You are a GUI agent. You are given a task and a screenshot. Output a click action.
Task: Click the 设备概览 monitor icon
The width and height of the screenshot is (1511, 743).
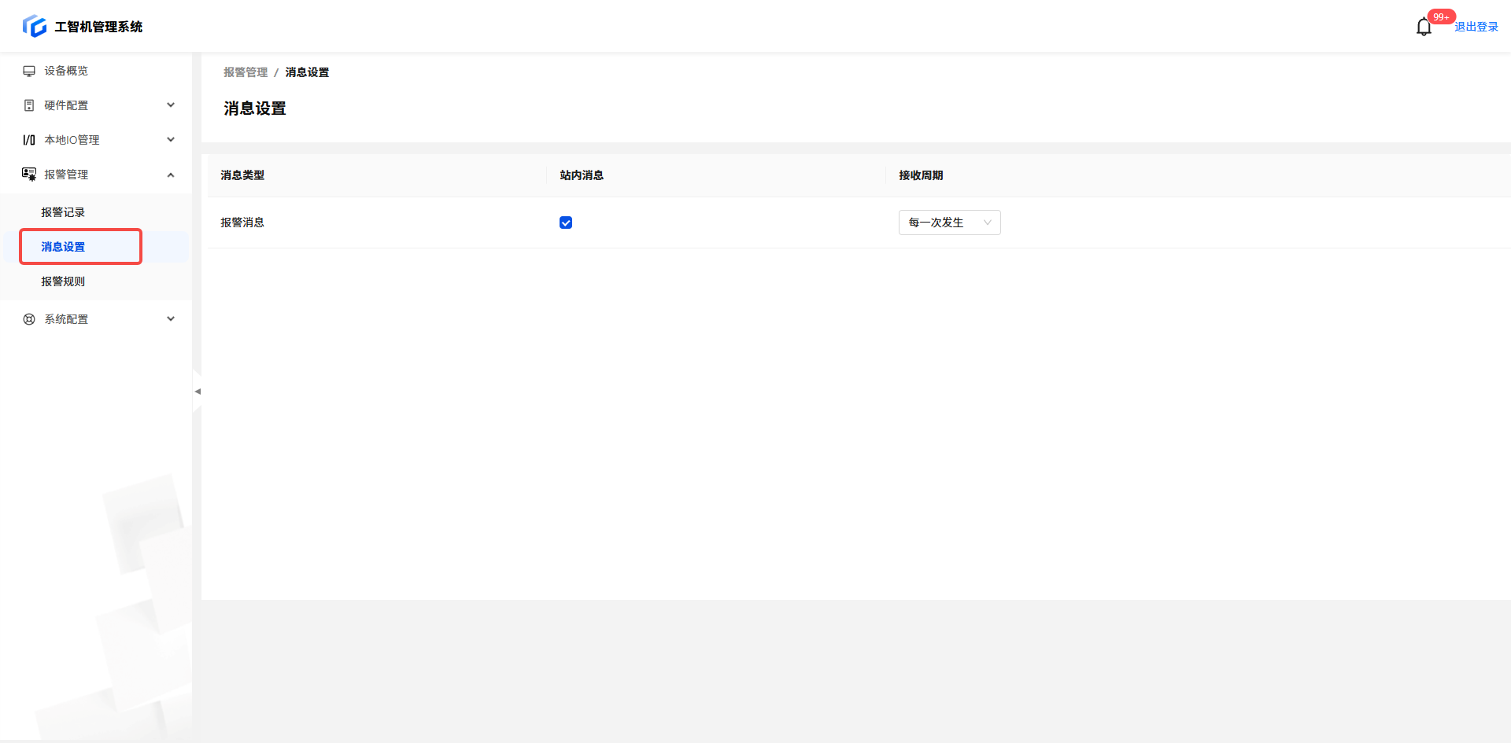click(29, 71)
